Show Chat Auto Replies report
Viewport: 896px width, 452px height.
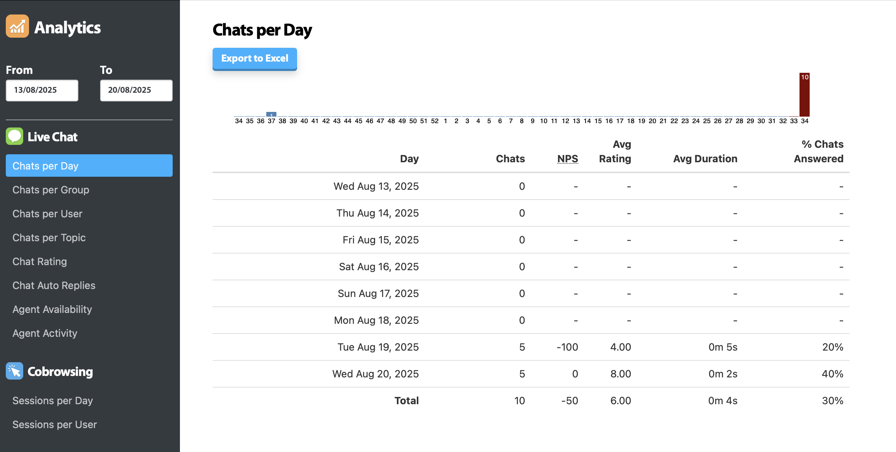coord(54,285)
